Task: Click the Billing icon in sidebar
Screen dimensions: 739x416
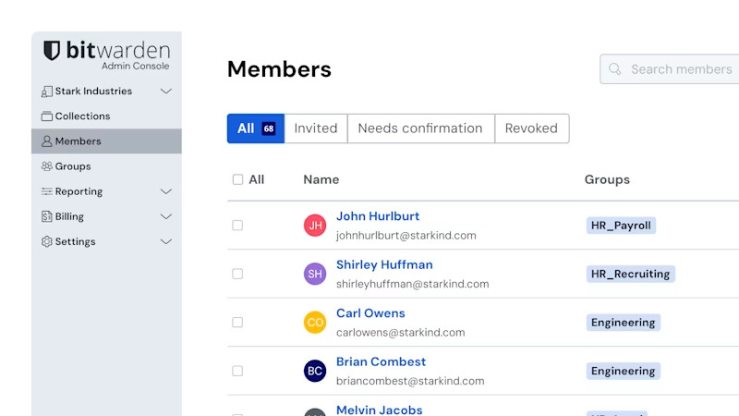Action: point(47,216)
